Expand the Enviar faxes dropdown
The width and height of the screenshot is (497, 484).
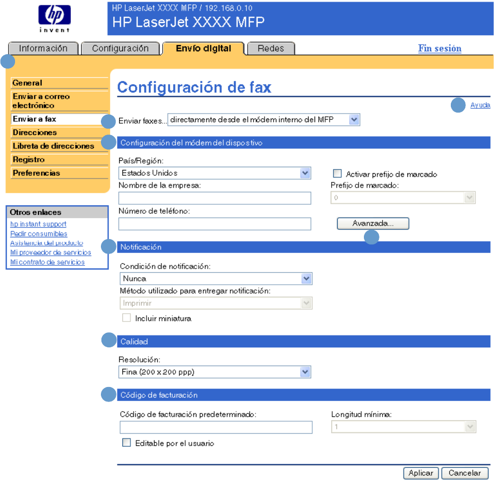tap(264, 120)
